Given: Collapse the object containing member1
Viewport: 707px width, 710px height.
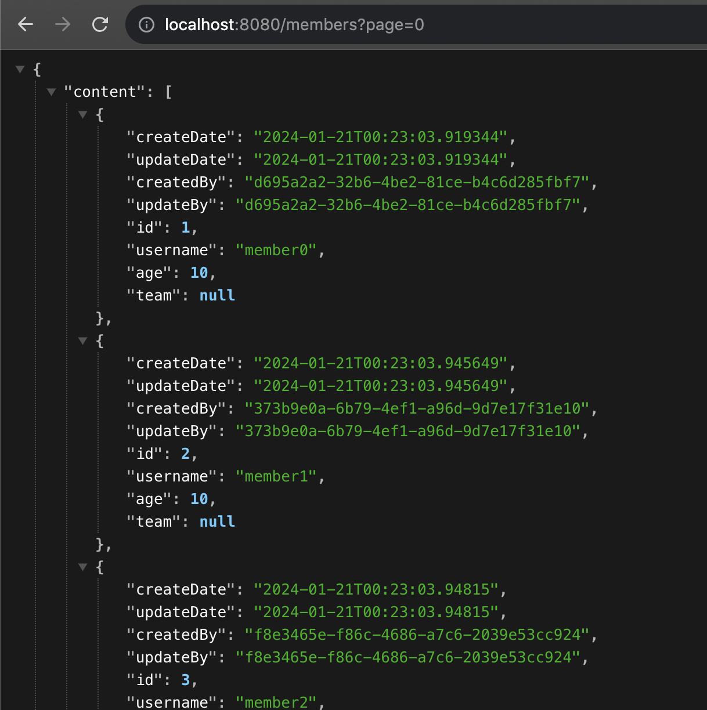Looking at the screenshot, I should point(83,340).
